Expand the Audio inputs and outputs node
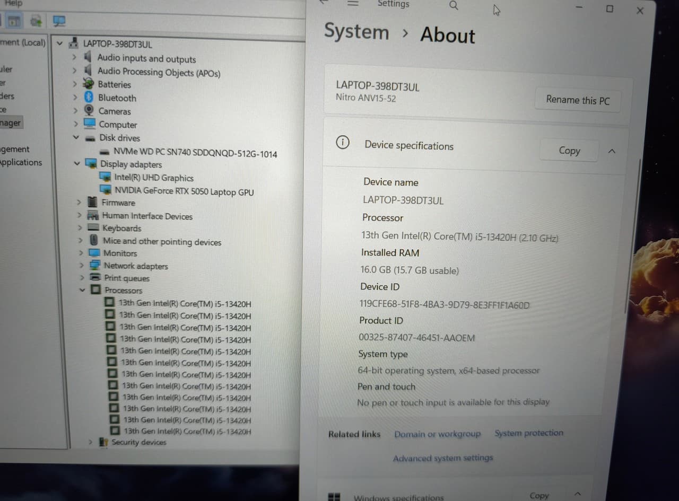Viewport: 679px width, 501px height. [x=74, y=57]
